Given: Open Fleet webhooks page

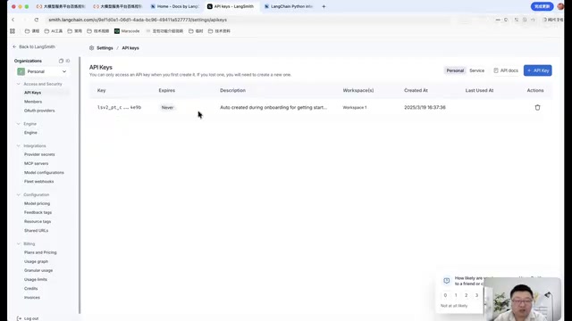Looking at the screenshot, I should 38,182.
